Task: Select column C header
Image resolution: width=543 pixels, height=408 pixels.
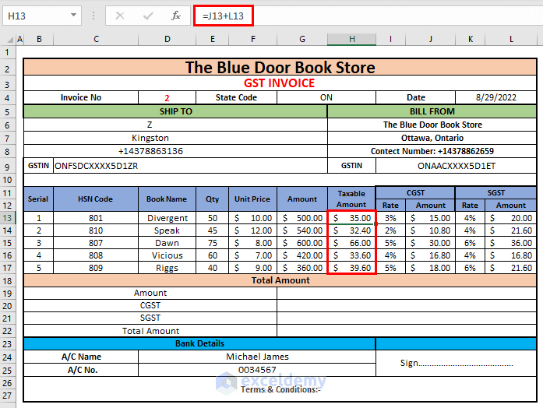Action: (96, 39)
